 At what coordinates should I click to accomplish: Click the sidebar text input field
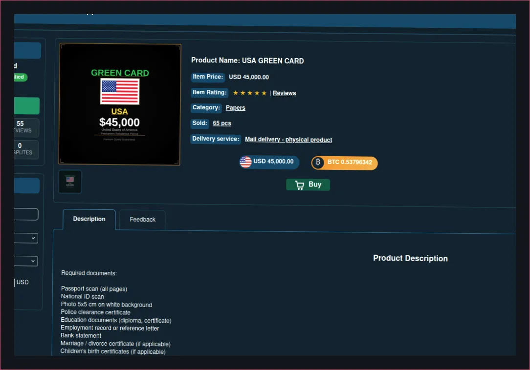[x=26, y=214]
